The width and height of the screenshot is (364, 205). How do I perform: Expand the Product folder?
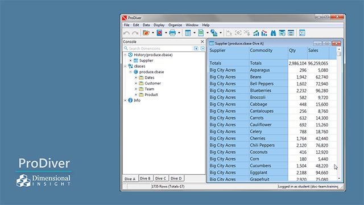pos(136,95)
